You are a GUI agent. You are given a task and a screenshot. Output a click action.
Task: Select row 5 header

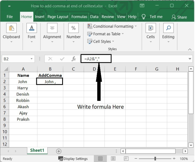tap(5, 100)
